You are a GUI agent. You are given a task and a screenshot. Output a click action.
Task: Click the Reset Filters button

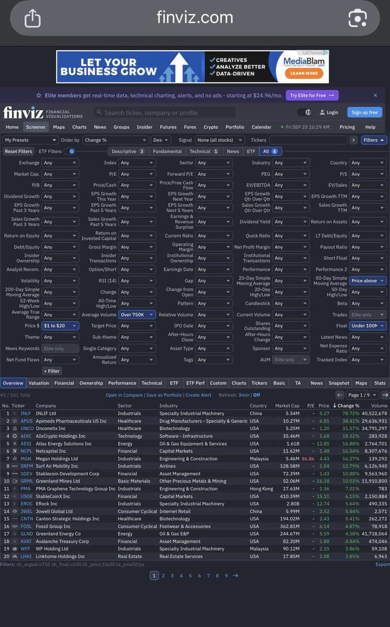pyautogui.click(x=18, y=152)
